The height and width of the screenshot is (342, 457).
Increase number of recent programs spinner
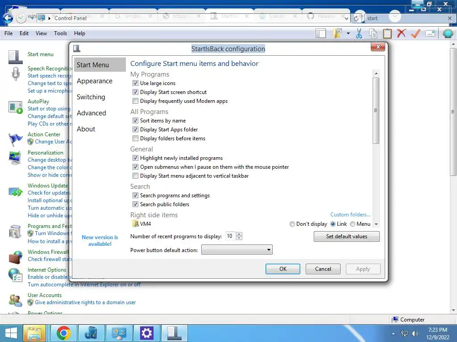(x=239, y=234)
